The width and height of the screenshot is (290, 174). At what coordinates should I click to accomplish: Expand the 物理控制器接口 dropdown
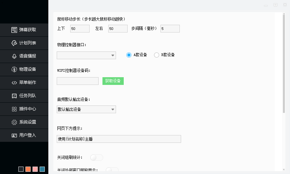pyautogui.click(x=86, y=55)
